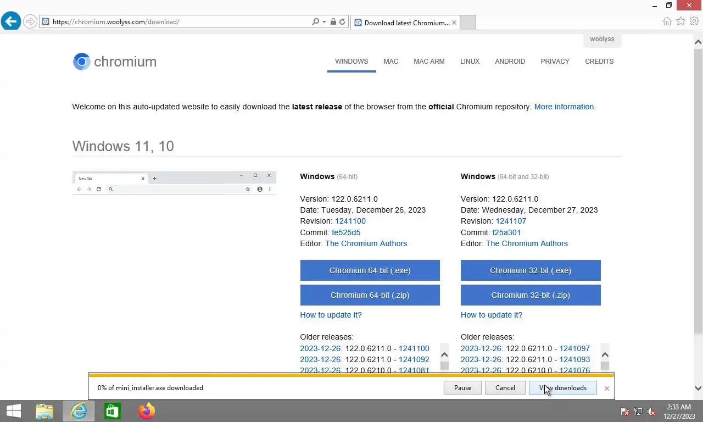The image size is (703, 422).
Task: Open a new blank tab
Action: (467, 23)
